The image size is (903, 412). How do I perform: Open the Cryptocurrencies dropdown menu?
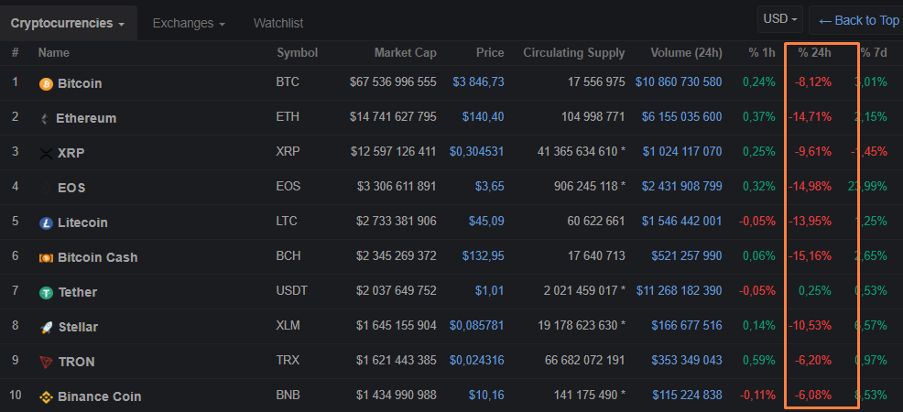pos(68,22)
